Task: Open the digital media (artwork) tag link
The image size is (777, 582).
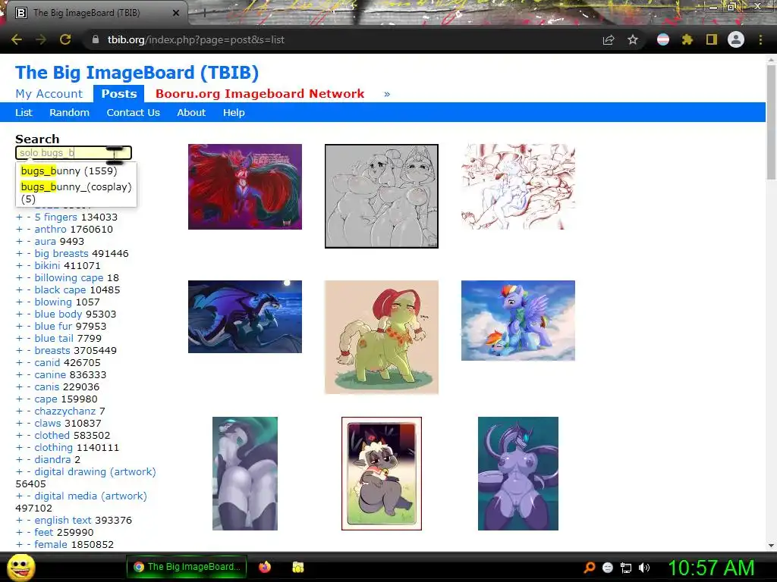Action: 91,496
